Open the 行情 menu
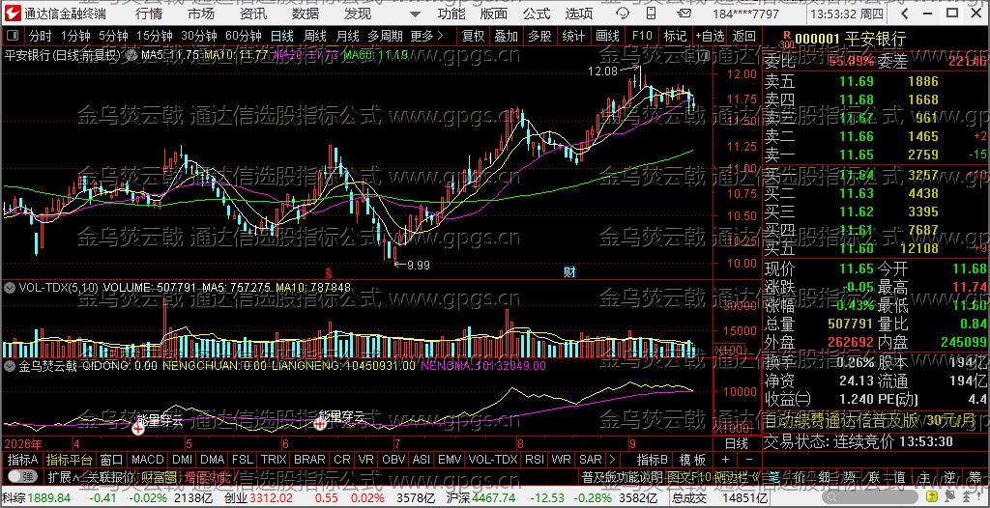 (x=149, y=14)
